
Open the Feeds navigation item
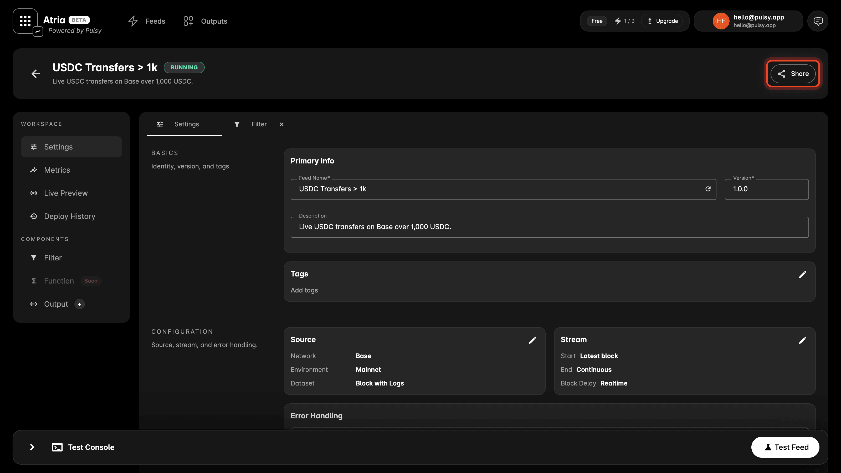147,21
